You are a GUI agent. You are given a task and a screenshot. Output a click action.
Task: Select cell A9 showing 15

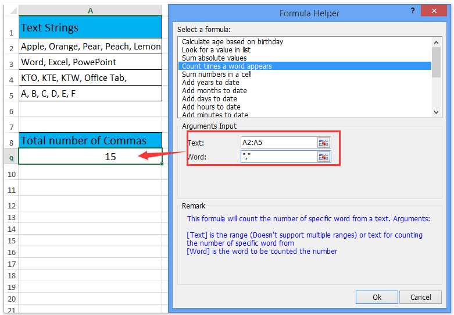90,156
